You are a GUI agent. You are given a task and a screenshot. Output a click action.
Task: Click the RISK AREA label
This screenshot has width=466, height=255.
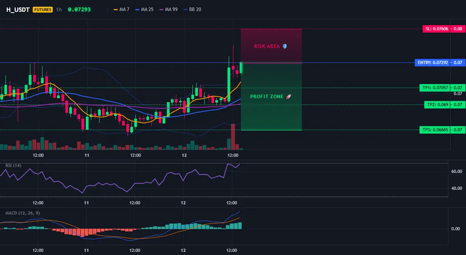pos(267,46)
